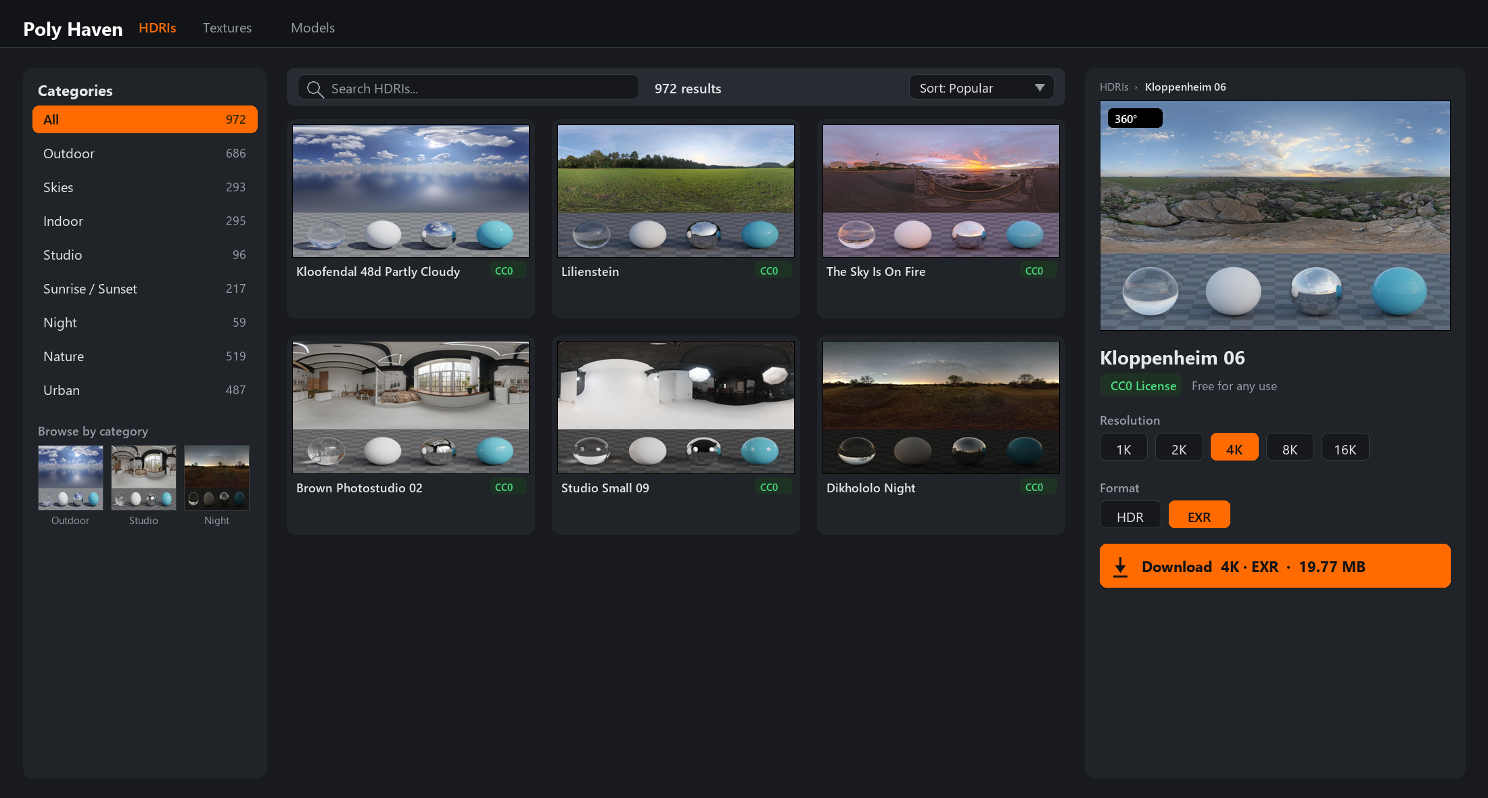Click the Categories heading
Viewport: 1488px width, 798px height.
[75, 90]
